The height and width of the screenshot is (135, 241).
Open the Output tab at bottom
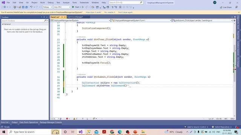pyautogui.click(x=15, y=122)
